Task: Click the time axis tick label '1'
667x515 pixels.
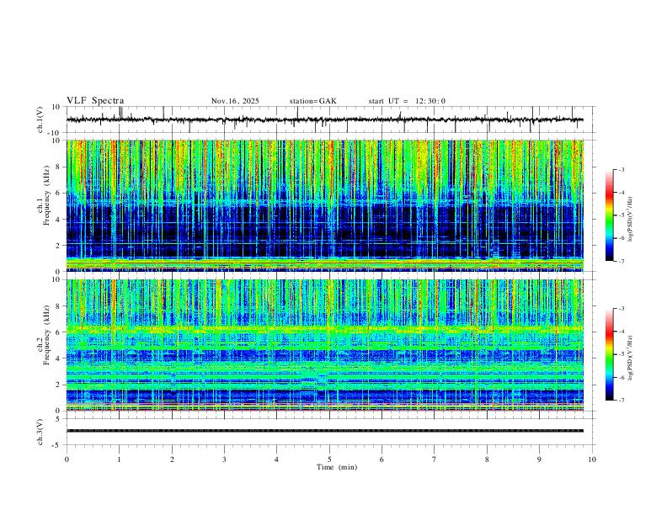Action: point(119,459)
